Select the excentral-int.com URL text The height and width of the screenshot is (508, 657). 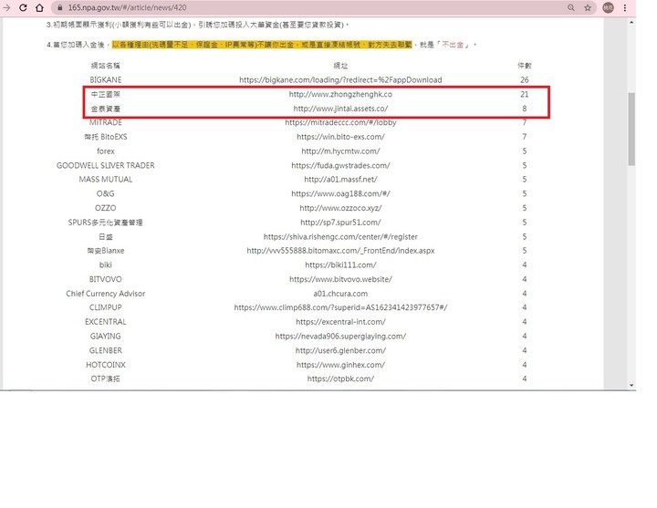340,322
